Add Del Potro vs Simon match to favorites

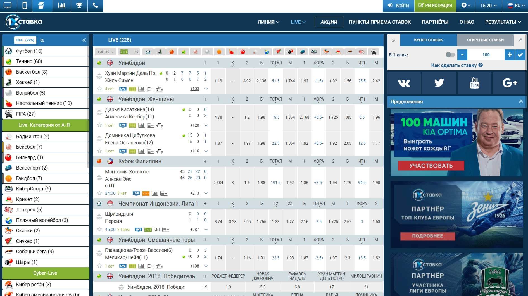point(99,89)
